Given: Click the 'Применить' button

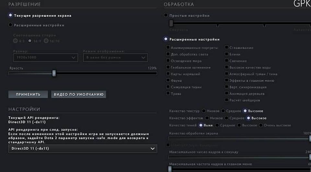Looking at the screenshot, I should [28, 95].
